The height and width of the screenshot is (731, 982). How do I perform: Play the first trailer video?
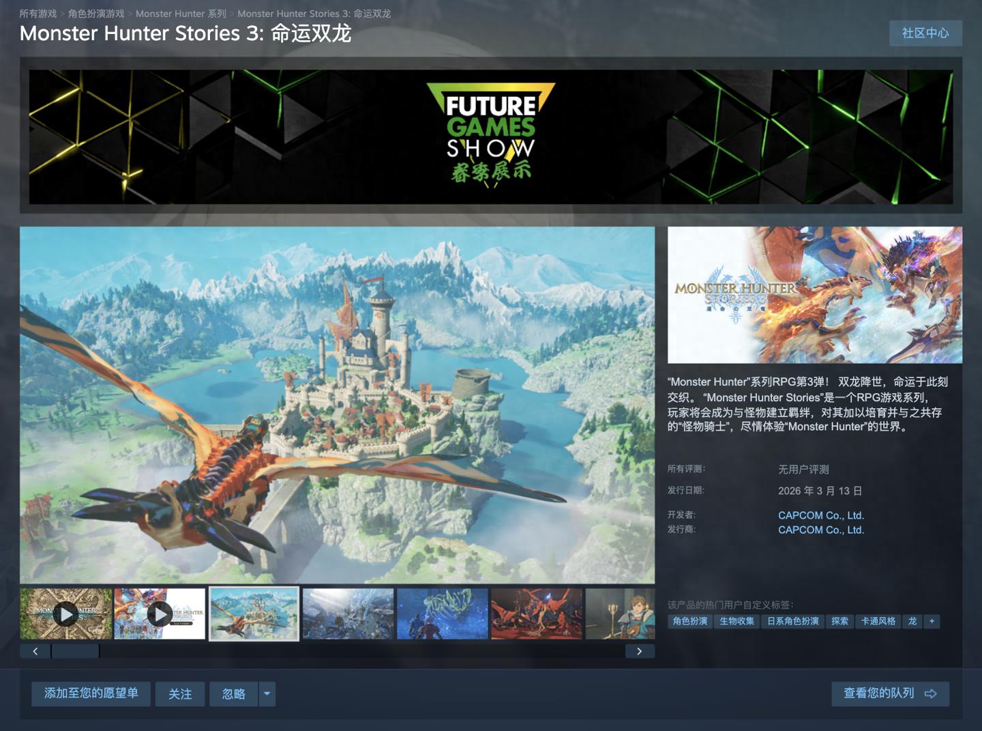point(66,614)
